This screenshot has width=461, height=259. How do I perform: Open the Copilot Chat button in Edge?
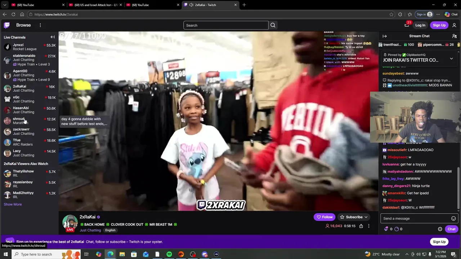pos(451,14)
